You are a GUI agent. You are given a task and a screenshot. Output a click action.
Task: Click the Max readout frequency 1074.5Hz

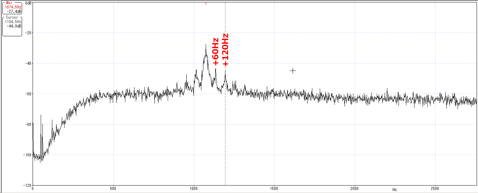pos(13,7)
